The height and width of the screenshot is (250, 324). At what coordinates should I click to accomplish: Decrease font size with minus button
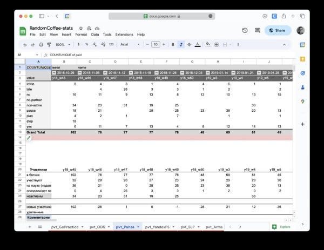click(147, 44)
